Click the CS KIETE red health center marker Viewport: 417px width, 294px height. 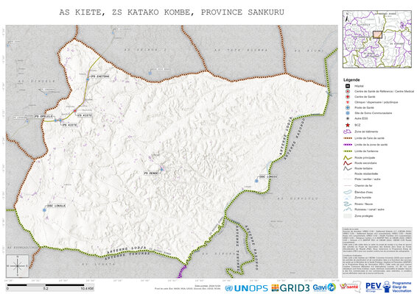pos(75,111)
